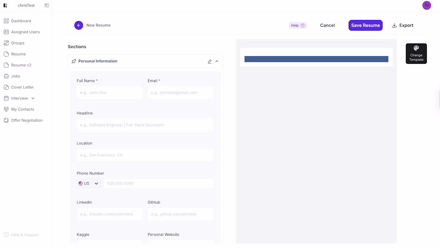This screenshot has height=248, width=440.
Task: Collapse the Personal Information section chevron
Action: point(217,61)
